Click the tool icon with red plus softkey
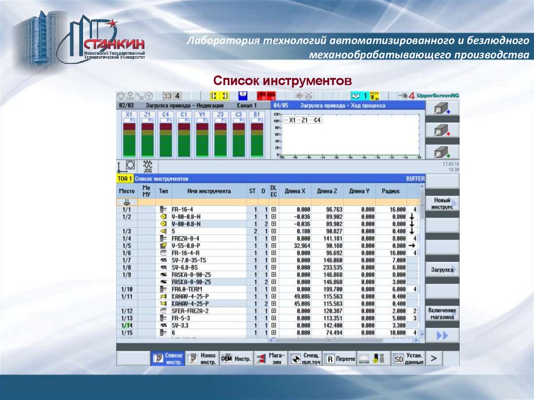 (x=442, y=130)
